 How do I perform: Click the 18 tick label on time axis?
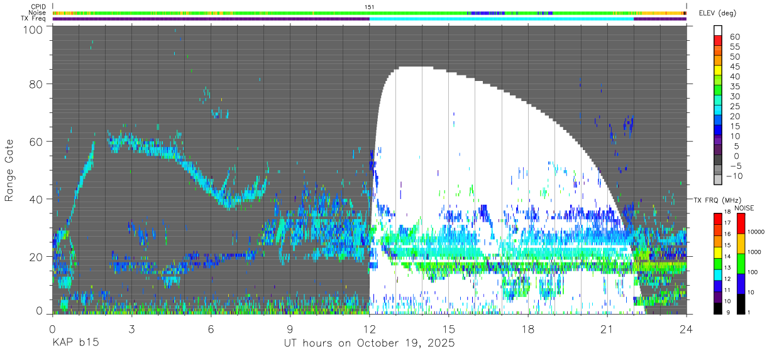tap(528, 329)
